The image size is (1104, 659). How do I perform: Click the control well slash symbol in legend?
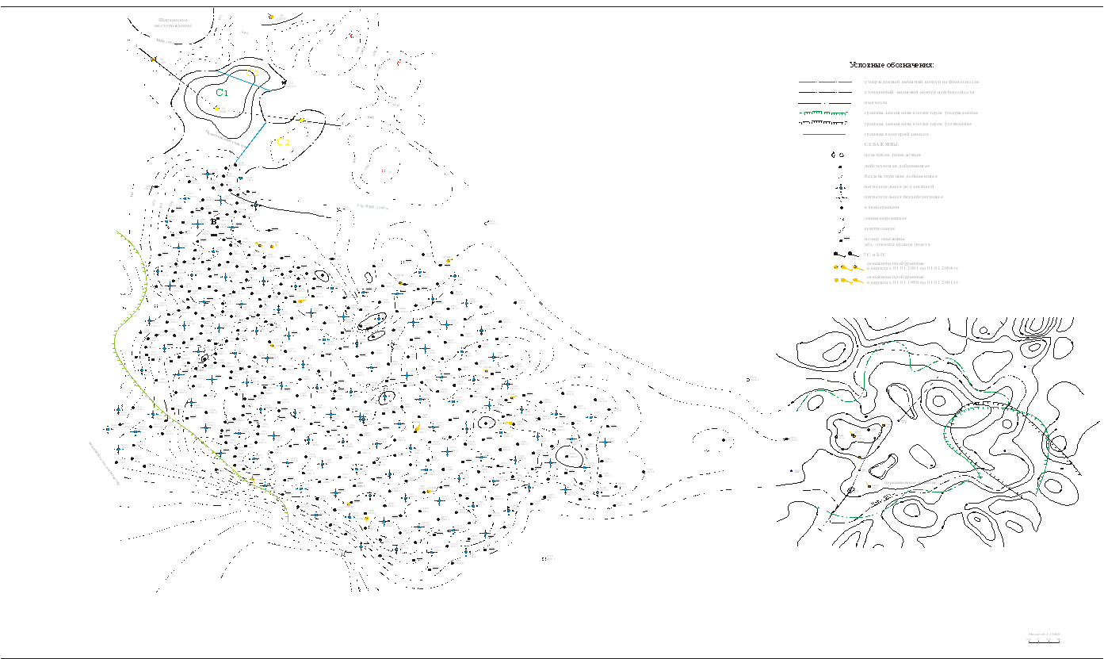(840, 228)
